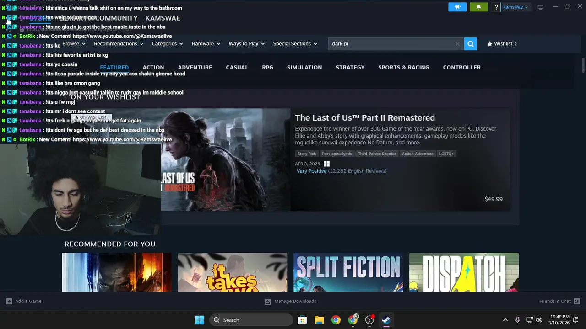Open The Last of Us cover art

[x=226, y=159]
